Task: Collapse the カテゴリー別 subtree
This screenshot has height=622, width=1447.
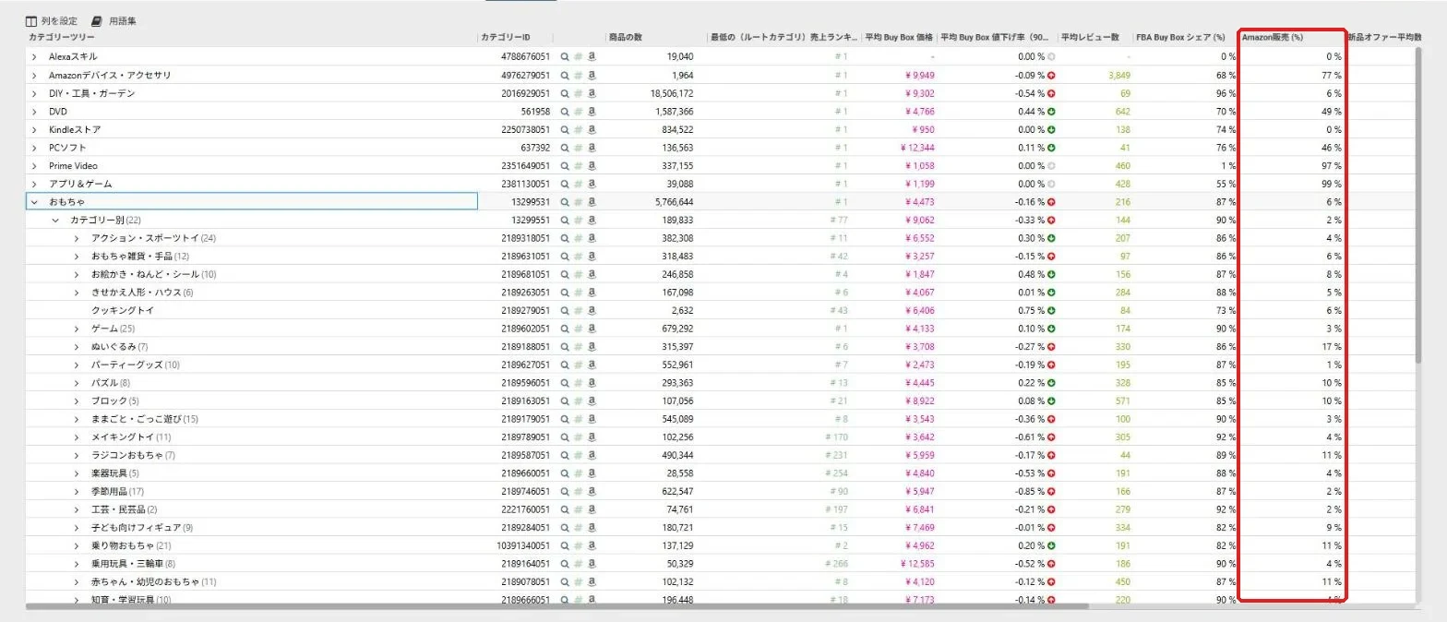Action: [x=55, y=220]
